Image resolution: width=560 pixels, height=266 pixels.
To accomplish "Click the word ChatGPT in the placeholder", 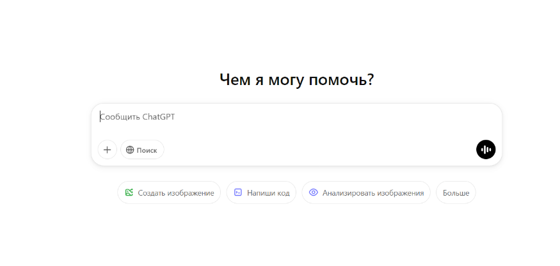I will point(159,117).
